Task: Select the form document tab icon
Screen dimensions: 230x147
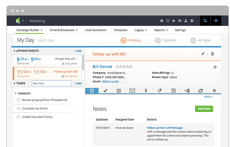Action: click(x=173, y=91)
